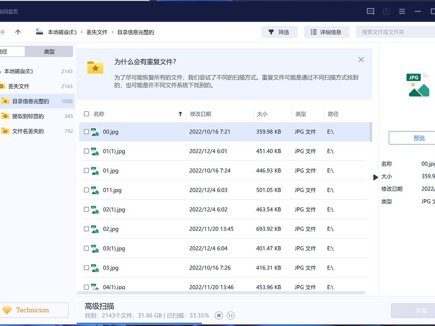Click the Technician diamond icon
435x326 pixels.
(7, 310)
